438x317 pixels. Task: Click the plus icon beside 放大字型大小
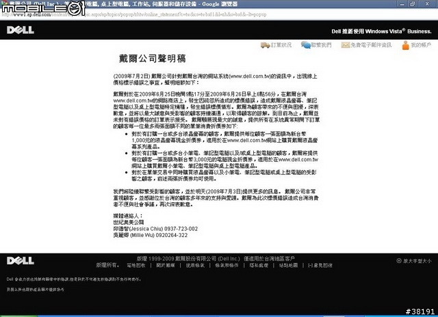(x=398, y=261)
